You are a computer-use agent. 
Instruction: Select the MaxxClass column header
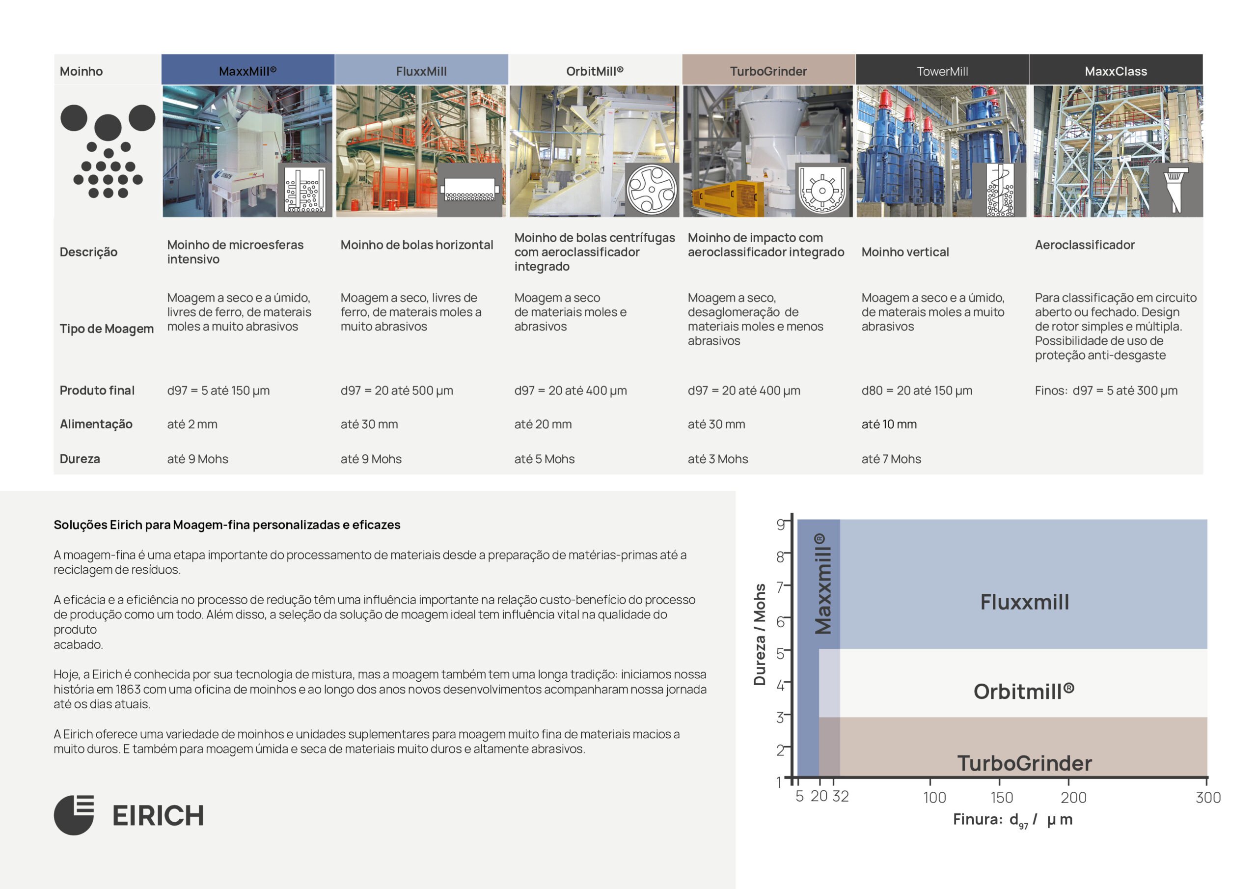(x=1116, y=70)
